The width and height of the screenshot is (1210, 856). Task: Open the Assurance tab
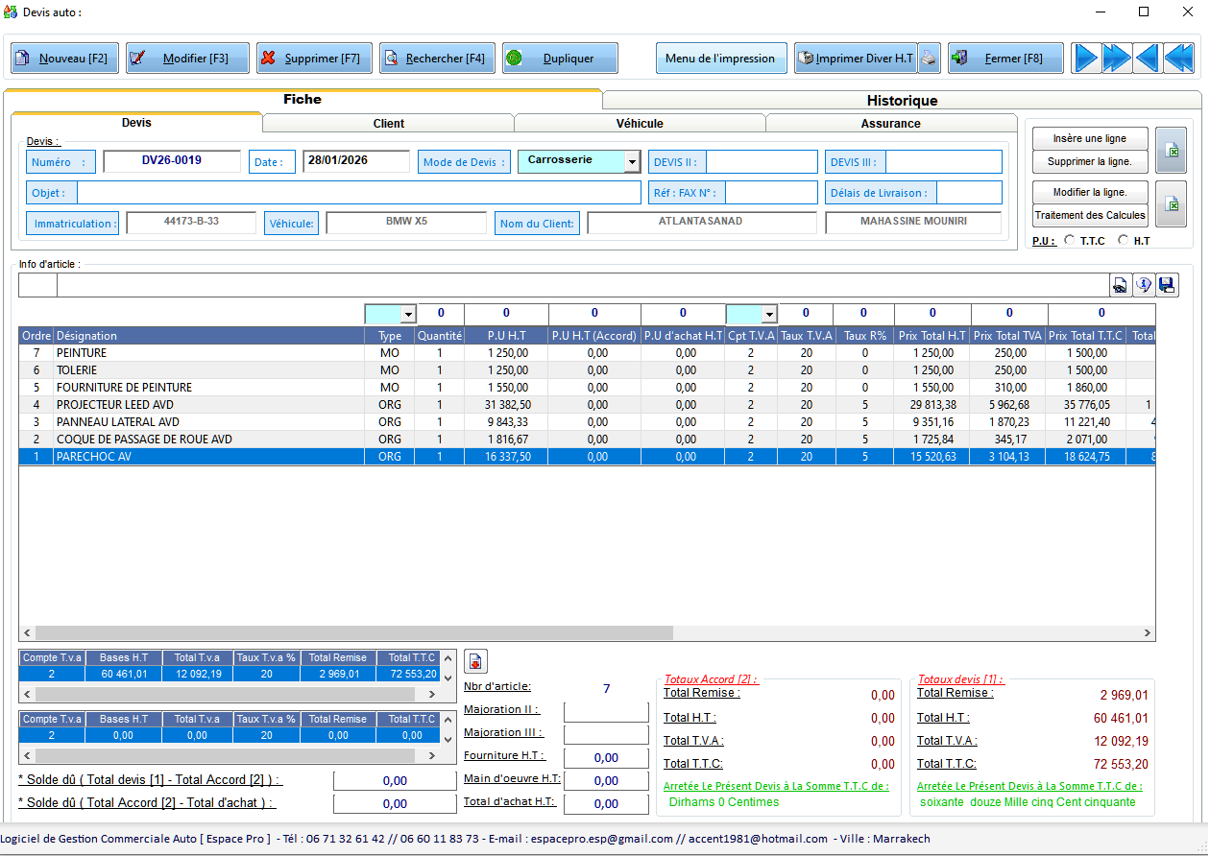[891, 123]
